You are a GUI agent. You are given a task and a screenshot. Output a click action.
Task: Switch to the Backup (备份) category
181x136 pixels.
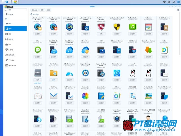pos(16,34)
